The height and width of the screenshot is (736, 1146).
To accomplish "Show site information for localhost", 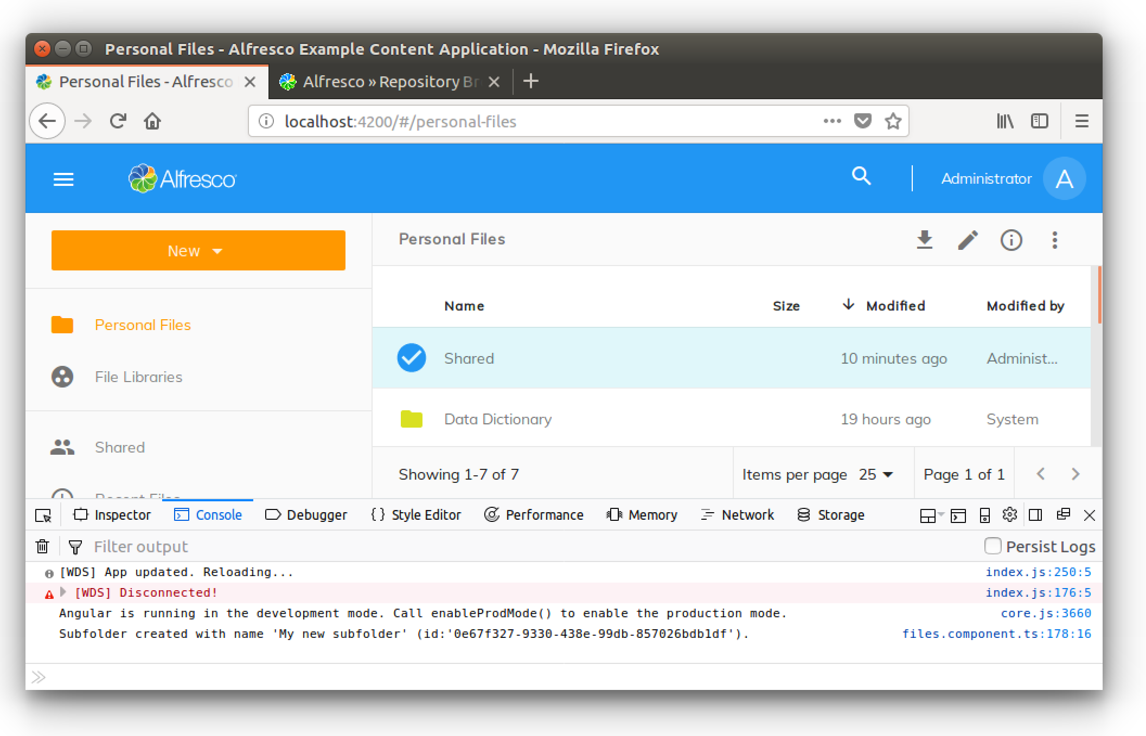I will point(266,121).
